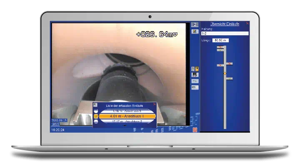The width and height of the screenshot is (300, 168).
Task: Click the Länge field showing 80.50 m
Action: (x=220, y=40)
